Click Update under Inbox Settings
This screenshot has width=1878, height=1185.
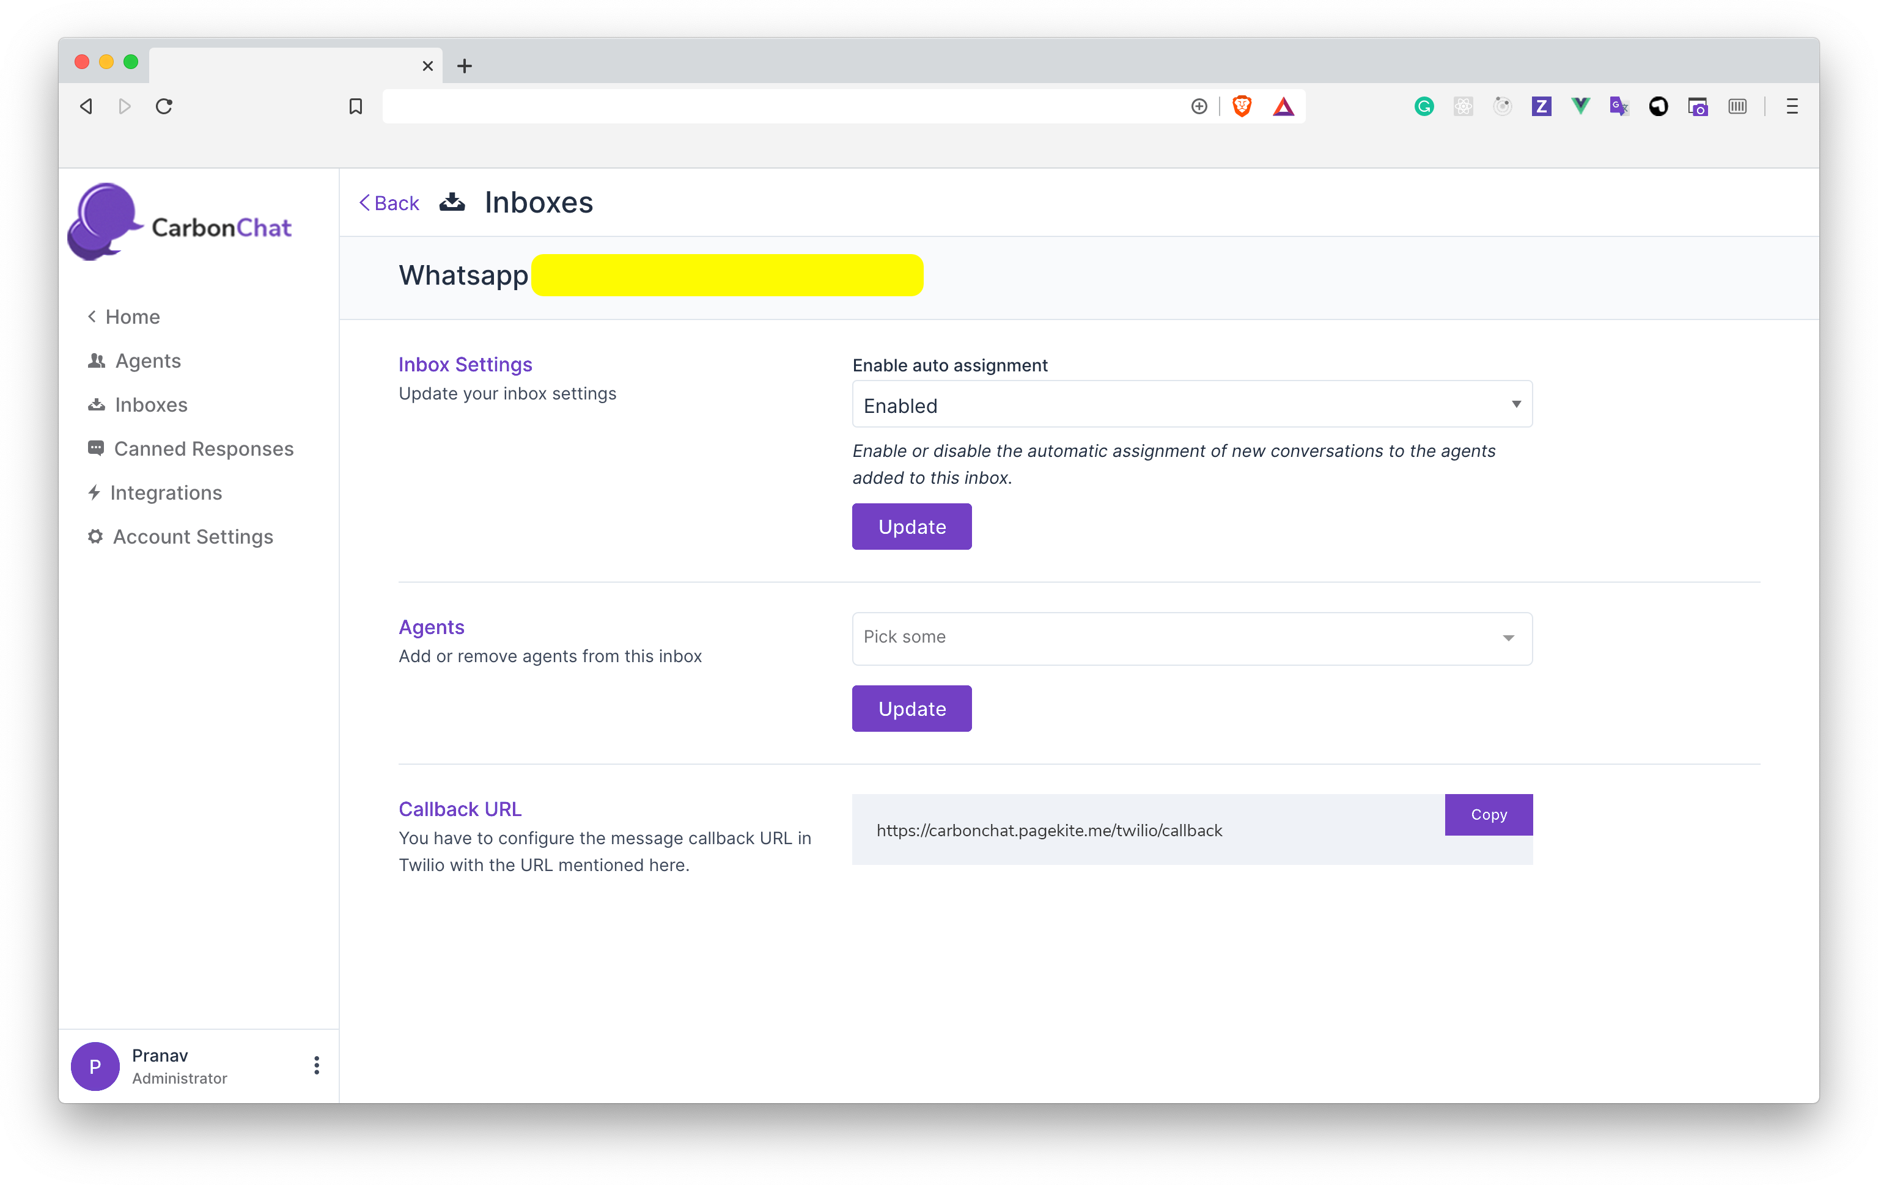point(911,527)
